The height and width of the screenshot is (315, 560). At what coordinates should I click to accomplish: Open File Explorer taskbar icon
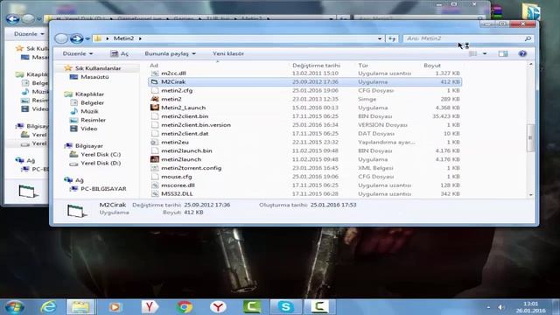click(x=80, y=307)
